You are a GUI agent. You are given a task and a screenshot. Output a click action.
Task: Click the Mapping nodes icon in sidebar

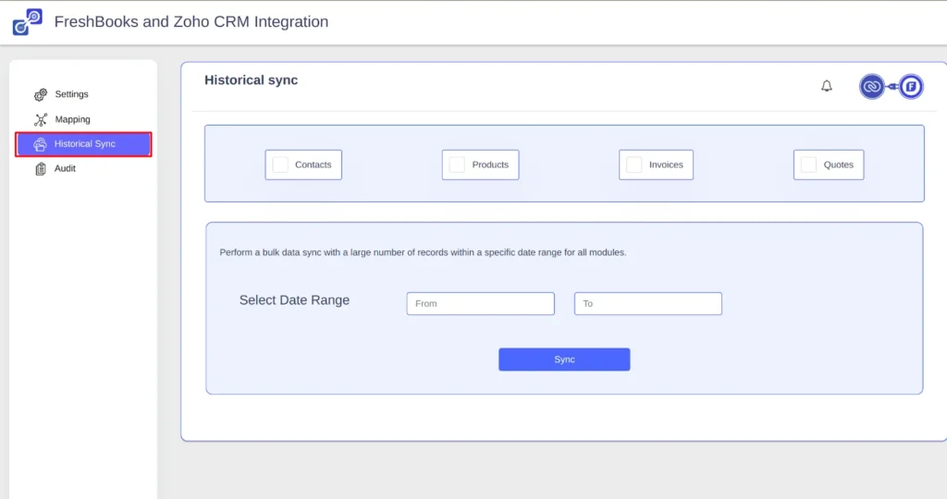(41, 119)
